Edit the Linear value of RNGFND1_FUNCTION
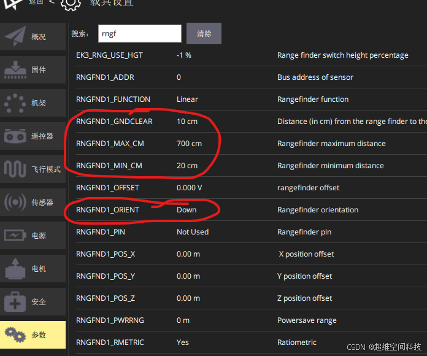427x356 pixels. 187,99
